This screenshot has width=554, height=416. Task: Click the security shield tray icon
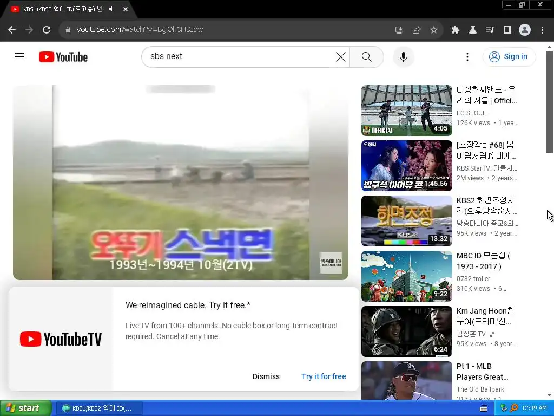point(504,408)
